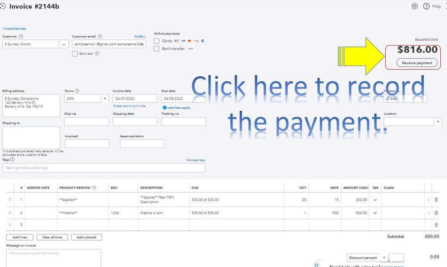Click Create recurring invoice link

(129, 106)
